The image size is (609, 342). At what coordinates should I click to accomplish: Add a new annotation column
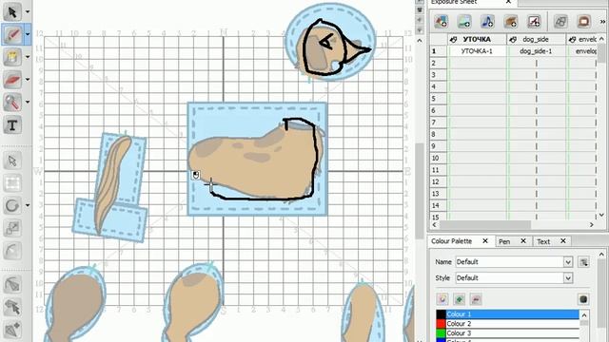534,21
